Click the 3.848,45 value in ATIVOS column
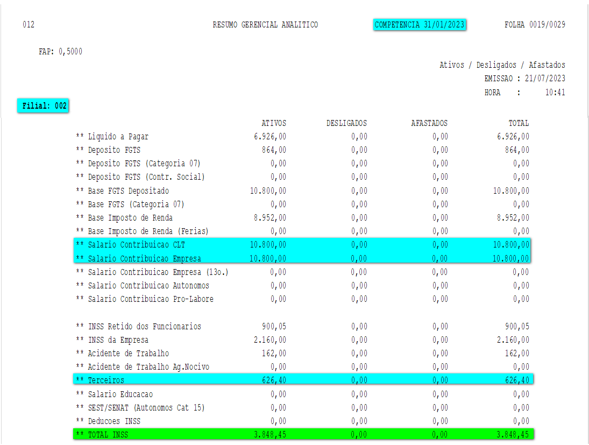Image resolution: width=589 pixels, height=445 pixels. tap(270, 435)
